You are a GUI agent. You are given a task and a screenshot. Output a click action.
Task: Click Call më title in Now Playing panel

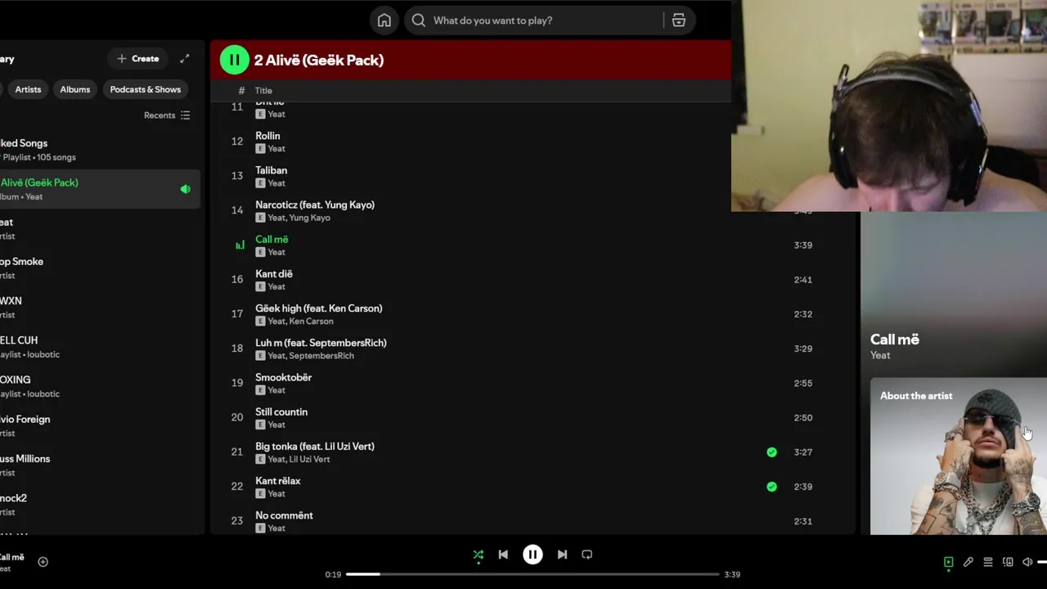pyautogui.click(x=895, y=339)
